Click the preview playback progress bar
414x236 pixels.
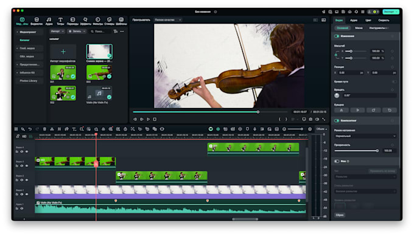click(210, 112)
